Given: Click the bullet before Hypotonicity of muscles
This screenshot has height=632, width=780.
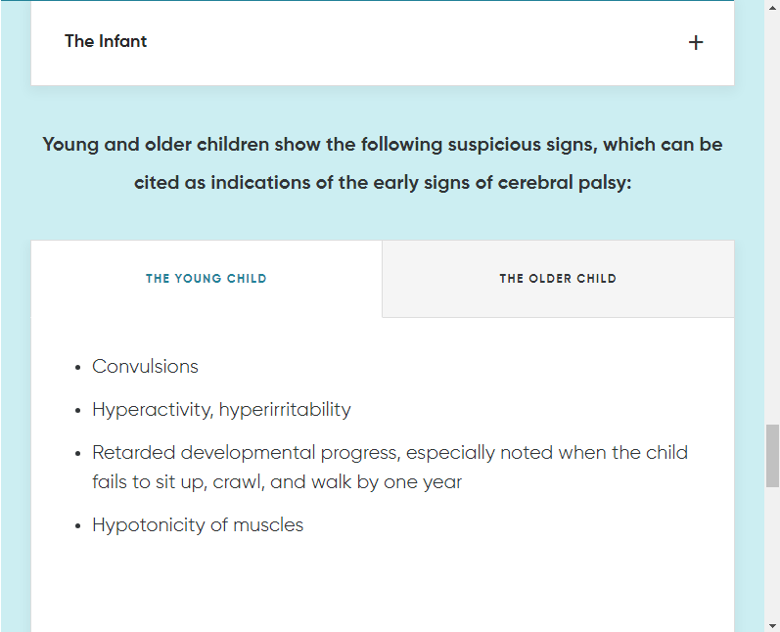Looking at the screenshot, I should [x=77, y=526].
